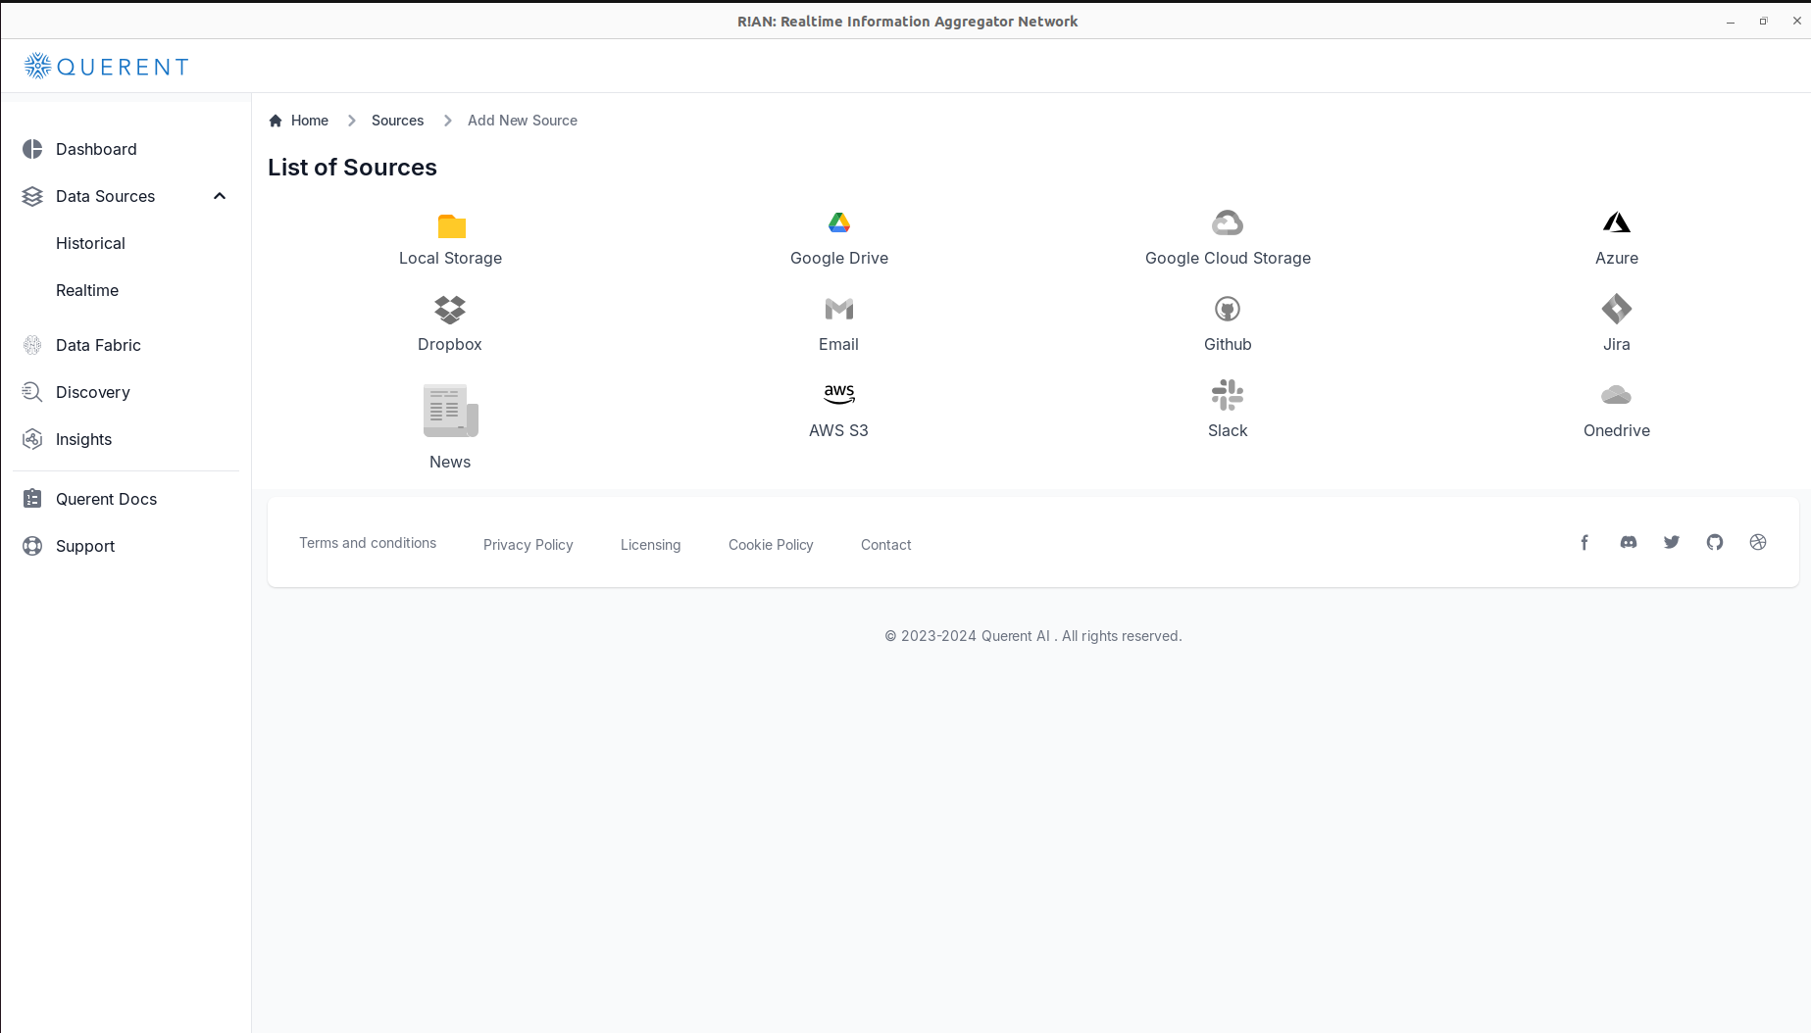1811x1033 pixels.
Task: Click the Sources breadcrumb link
Action: 397,121
